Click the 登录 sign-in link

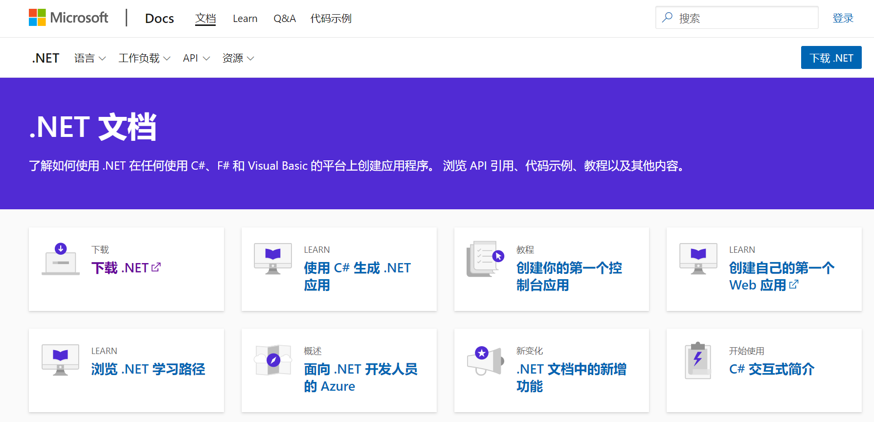[x=843, y=18]
